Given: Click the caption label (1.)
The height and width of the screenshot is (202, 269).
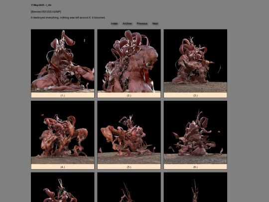Looking at the screenshot, I should click(x=63, y=95).
